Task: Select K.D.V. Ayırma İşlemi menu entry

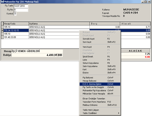Action: [100, 84]
